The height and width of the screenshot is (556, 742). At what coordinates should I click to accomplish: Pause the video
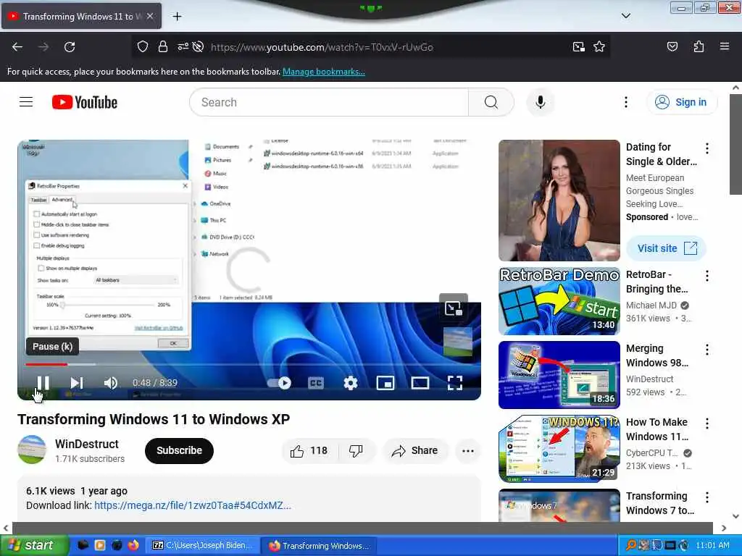[43, 383]
